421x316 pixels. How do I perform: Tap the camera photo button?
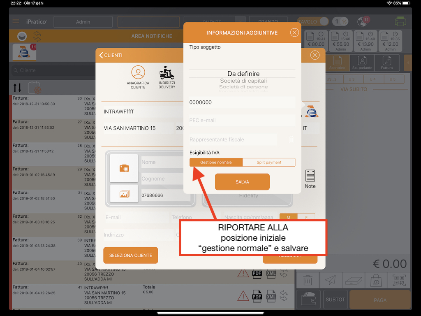[124, 168]
